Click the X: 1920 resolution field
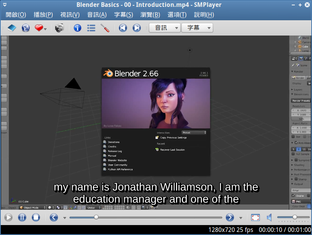Viewport: 312px width, 235px height. coord(301,110)
